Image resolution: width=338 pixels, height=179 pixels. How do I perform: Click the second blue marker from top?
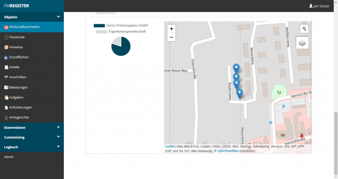pos(236,76)
